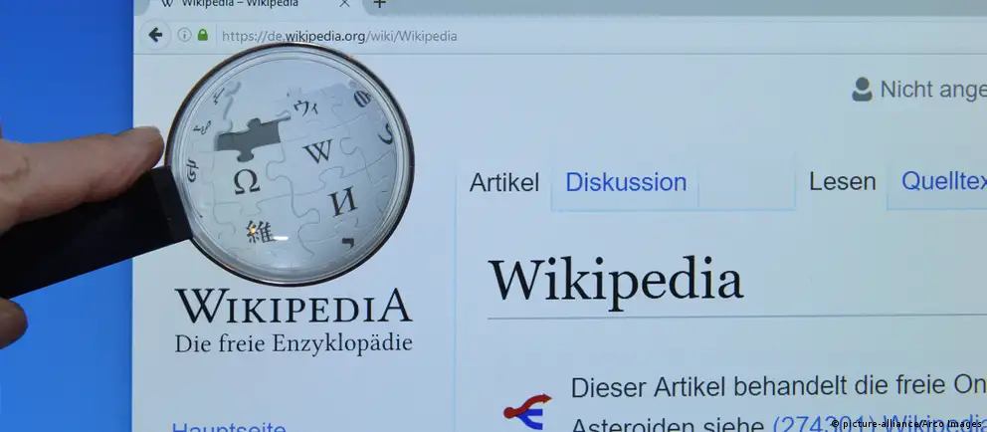
Task: Click the Wikipedia puzzle globe logo
Action: coord(289,164)
